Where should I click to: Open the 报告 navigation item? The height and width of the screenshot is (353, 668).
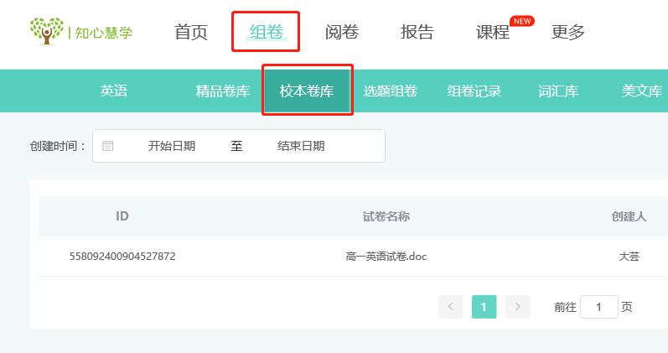[417, 32]
